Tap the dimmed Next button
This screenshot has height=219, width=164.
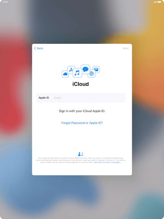click(126, 48)
